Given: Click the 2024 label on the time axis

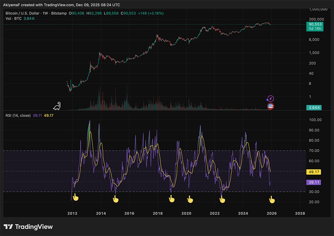Looking at the screenshot, I should 243,213.
